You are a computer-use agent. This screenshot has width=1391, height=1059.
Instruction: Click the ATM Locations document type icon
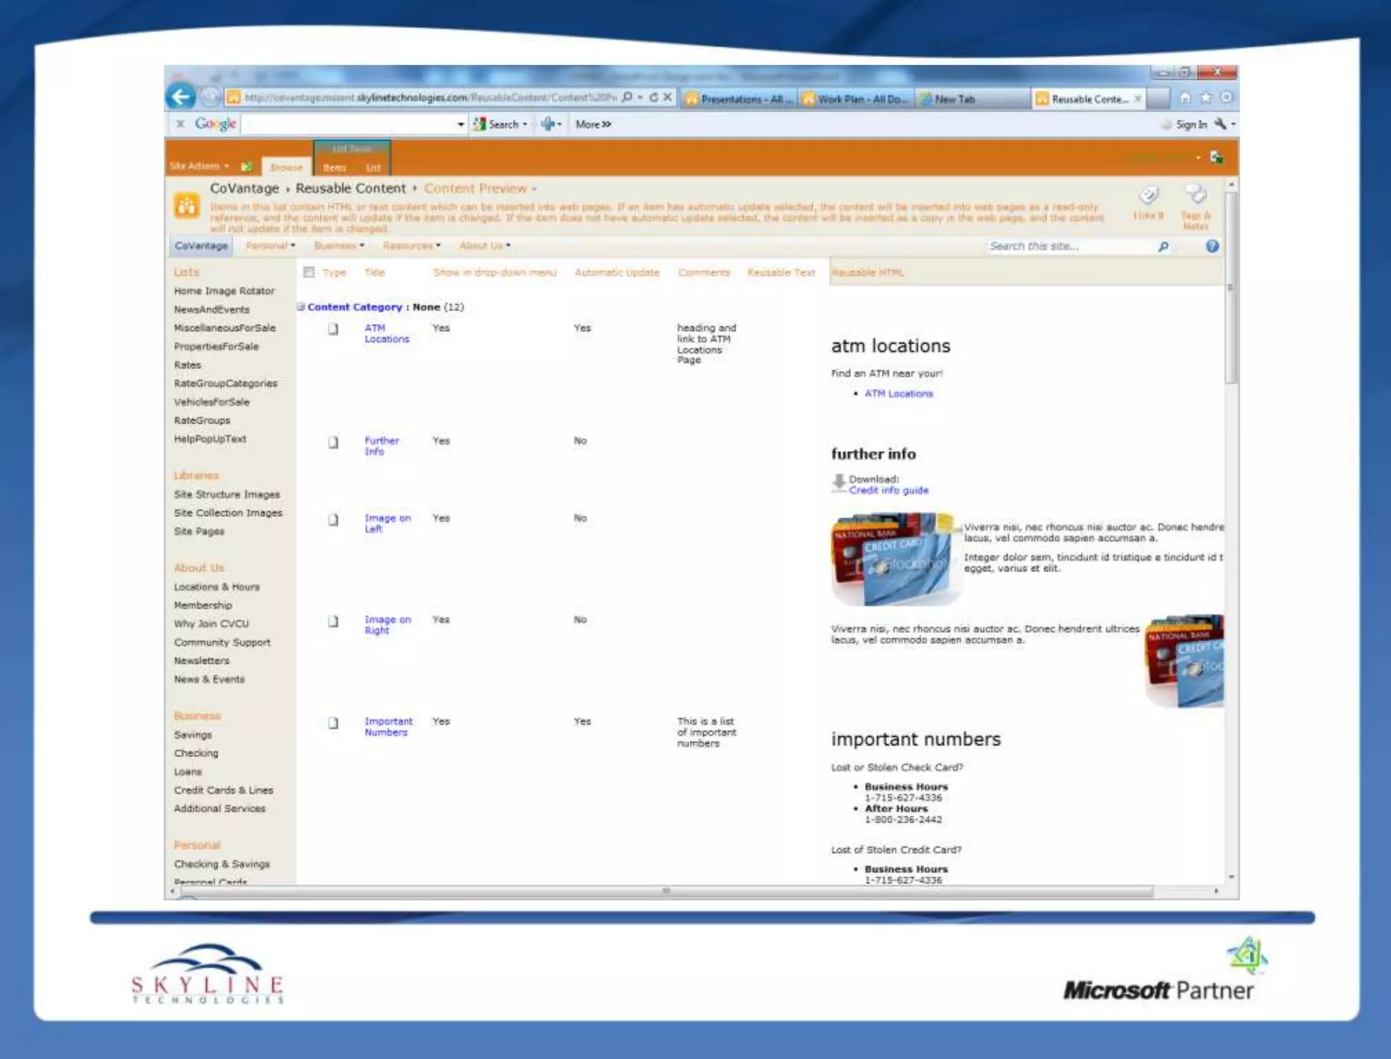click(333, 329)
